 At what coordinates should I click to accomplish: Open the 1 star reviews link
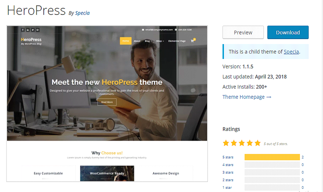click(227, 188)
